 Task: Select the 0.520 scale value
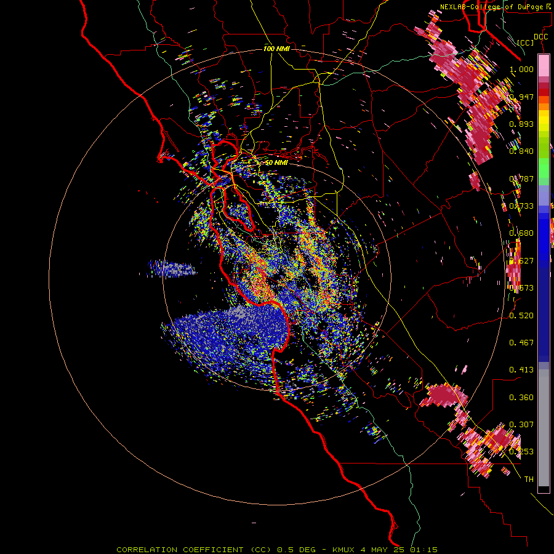(521, 316)
